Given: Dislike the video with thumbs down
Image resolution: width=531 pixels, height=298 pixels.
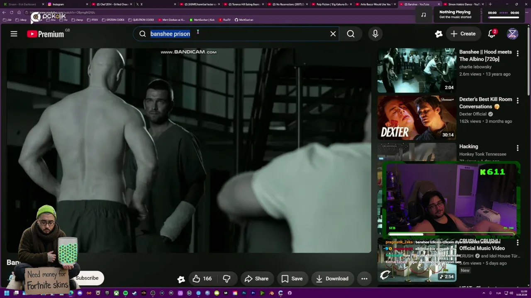Looking at the screenshot, I should [227, 279].
